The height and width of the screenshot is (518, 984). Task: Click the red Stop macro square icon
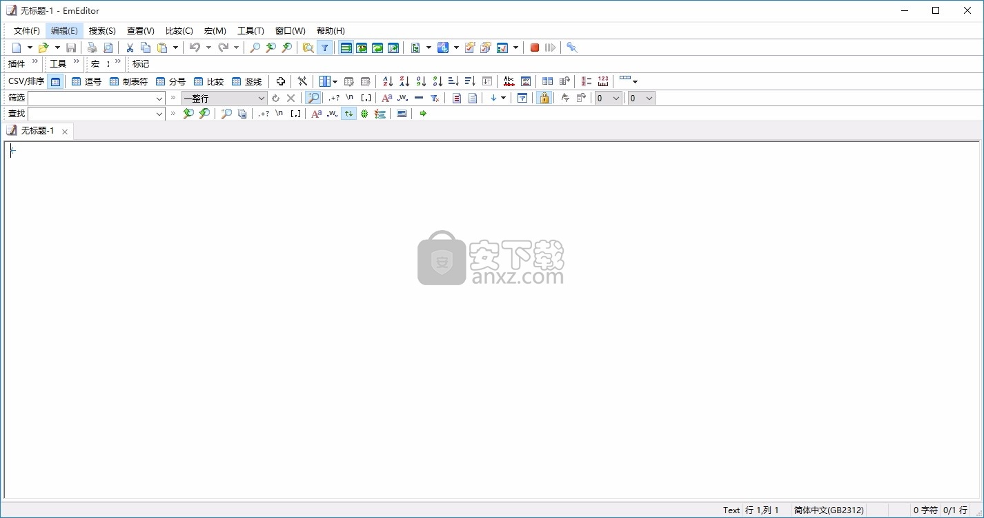[535, 48]
